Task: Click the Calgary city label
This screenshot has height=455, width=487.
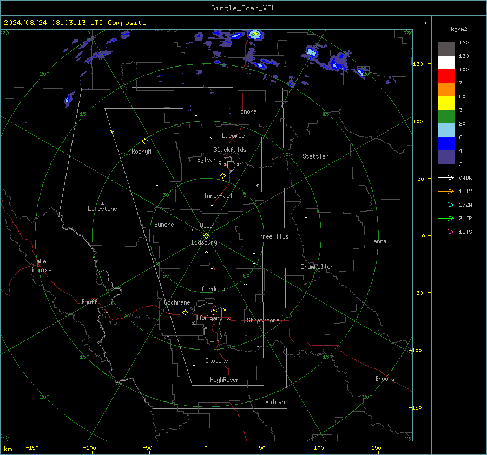Action: [x=211, y=318]
